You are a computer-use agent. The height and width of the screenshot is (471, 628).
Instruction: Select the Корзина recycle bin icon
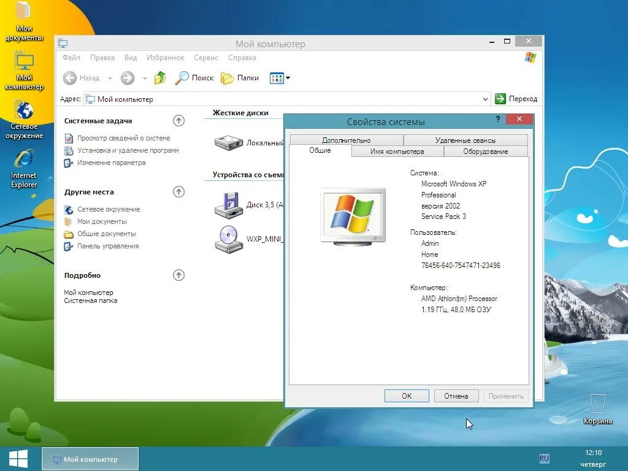(x=597, y=409)
